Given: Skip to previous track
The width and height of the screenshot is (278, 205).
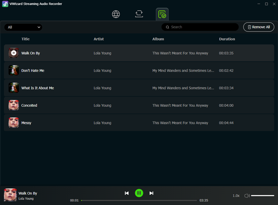Looking at the screenshot, I should tap(127, 193).
